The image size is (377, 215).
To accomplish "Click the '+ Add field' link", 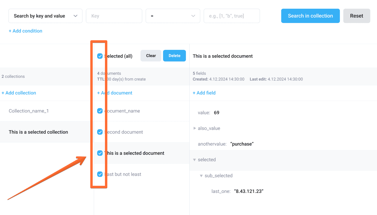I will 204,93.
